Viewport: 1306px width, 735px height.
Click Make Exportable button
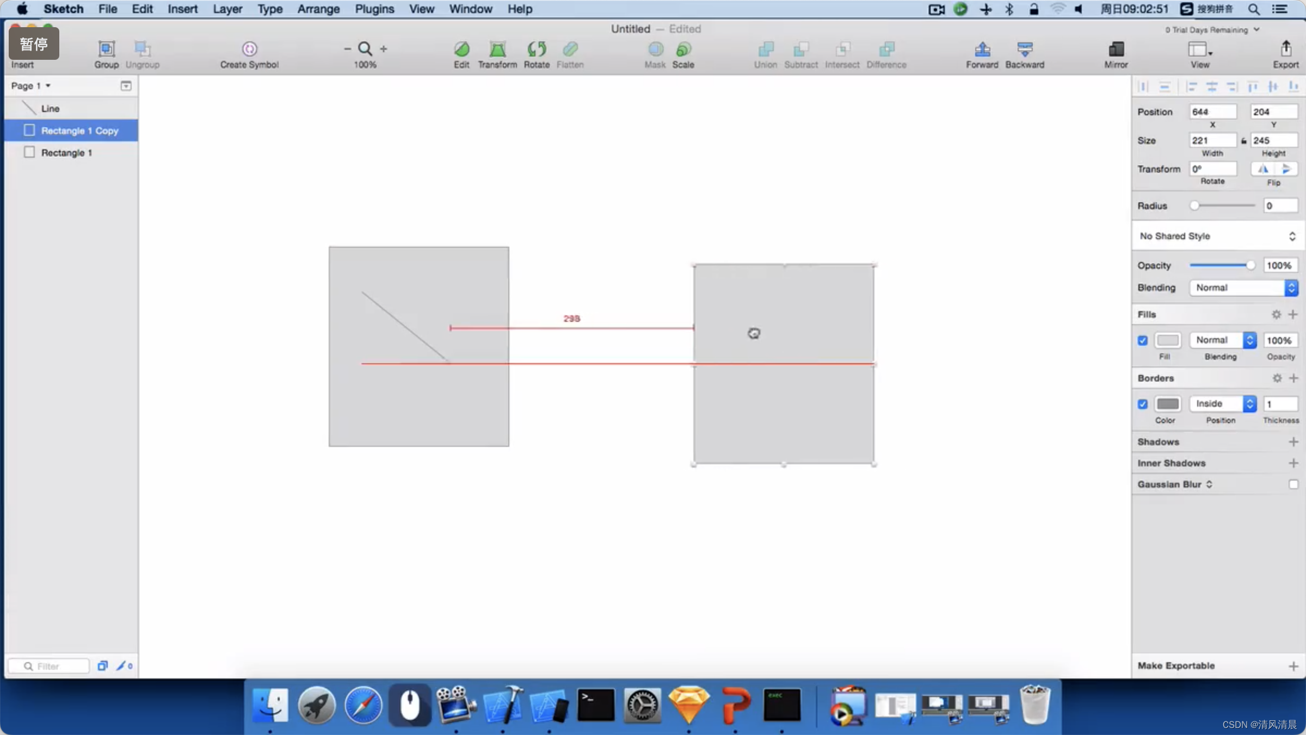[x=1176, y=665]
